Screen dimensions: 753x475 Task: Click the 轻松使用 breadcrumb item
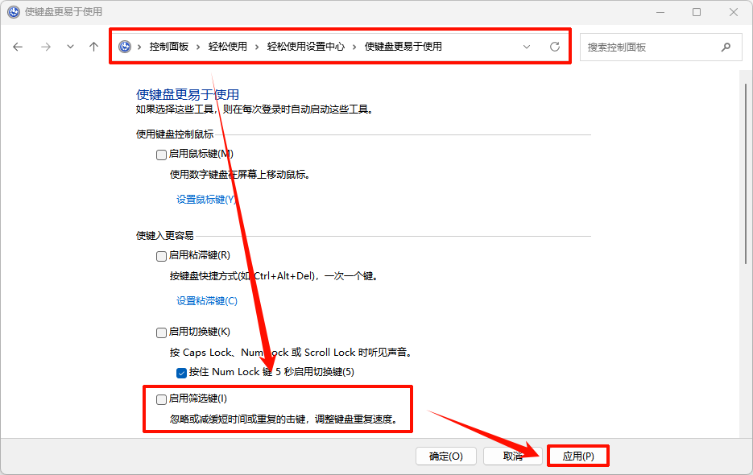pos(228,47)
